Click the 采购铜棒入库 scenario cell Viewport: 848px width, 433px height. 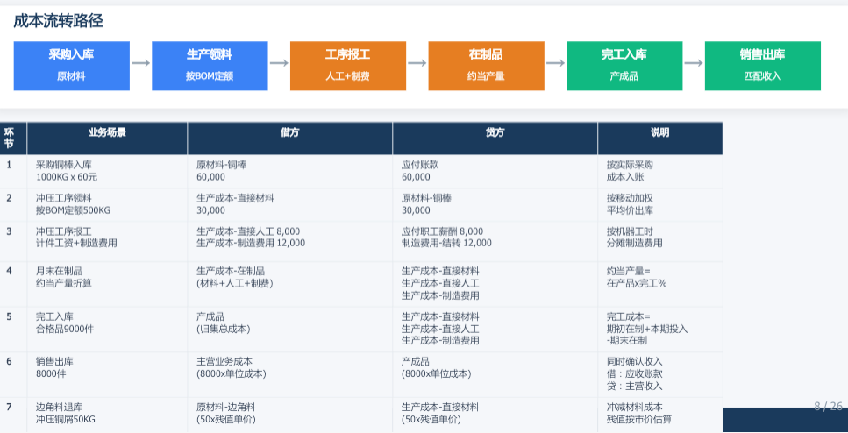107,172
